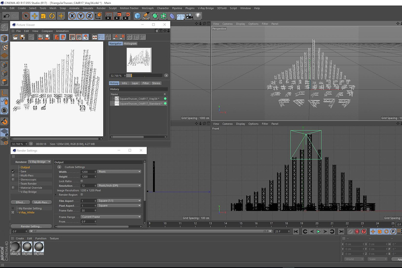The image size is (402, 268).
Task: Click the Floor environment icon
Action: pyautogui.click(x=181, y=16)
